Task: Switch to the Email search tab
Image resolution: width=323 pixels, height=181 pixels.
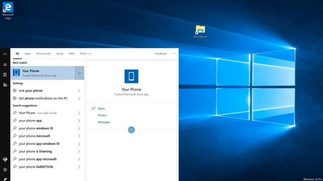Action: coord(60,54)
